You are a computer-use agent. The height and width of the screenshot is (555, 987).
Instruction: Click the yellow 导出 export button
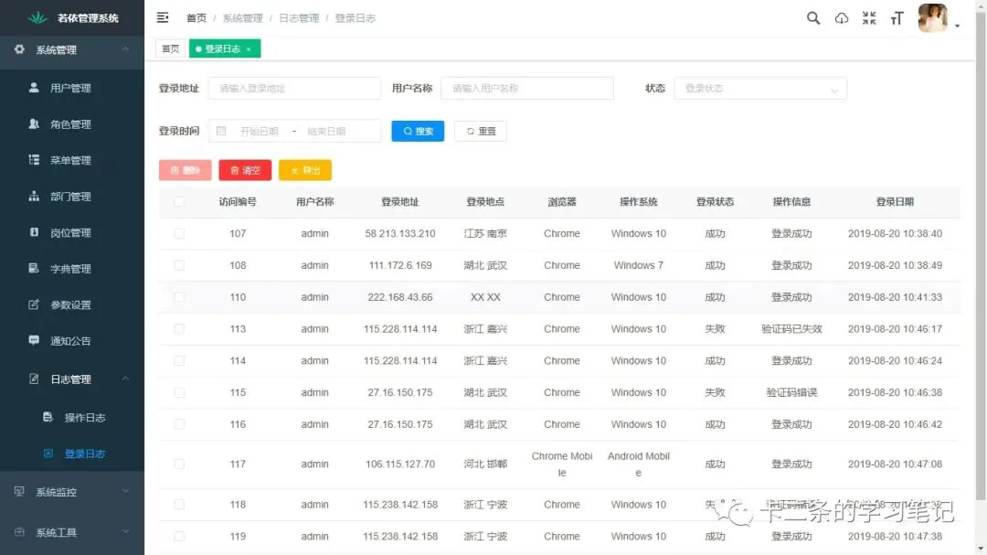pos(305,170)
